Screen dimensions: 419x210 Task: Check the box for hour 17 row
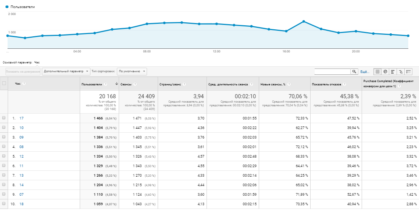tap(4, 118)
